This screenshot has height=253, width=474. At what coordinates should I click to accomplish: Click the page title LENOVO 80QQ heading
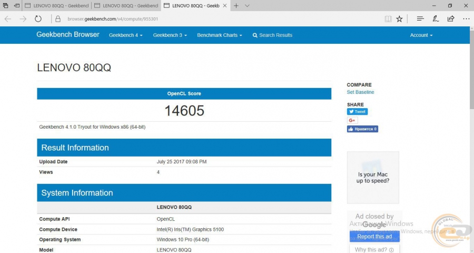coord(74,67)
